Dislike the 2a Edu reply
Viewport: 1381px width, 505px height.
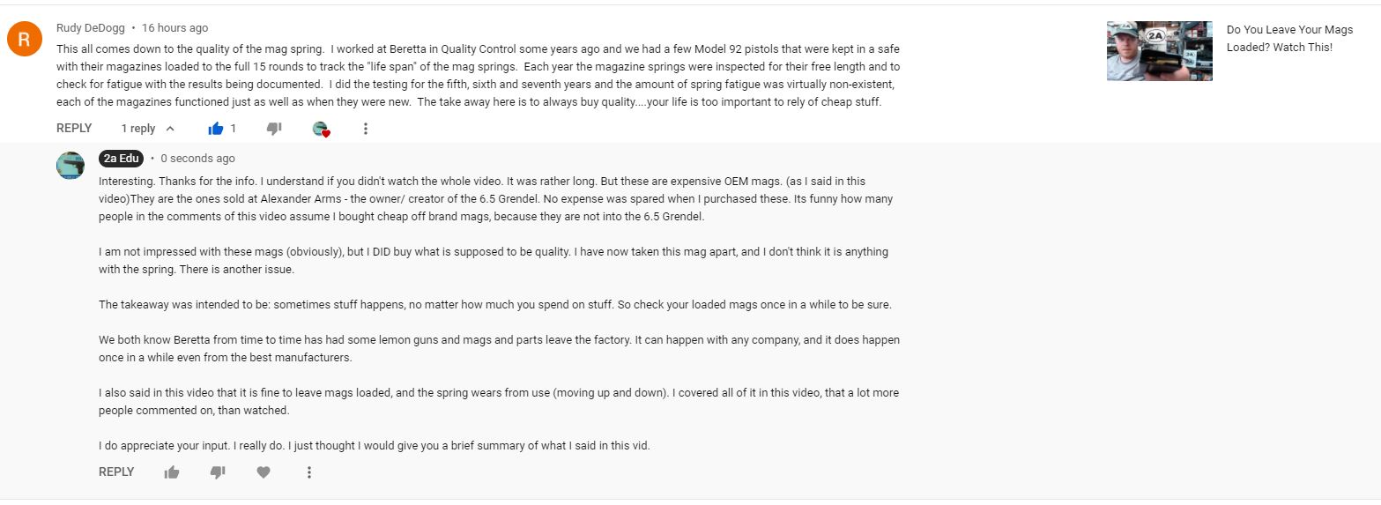click(x=218, y=472)
